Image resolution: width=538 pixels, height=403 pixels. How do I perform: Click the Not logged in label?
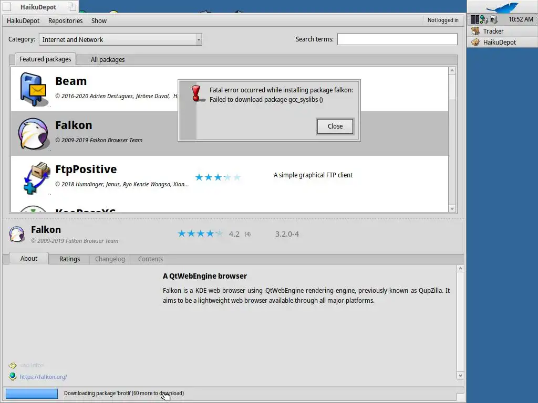pos(442,20)
